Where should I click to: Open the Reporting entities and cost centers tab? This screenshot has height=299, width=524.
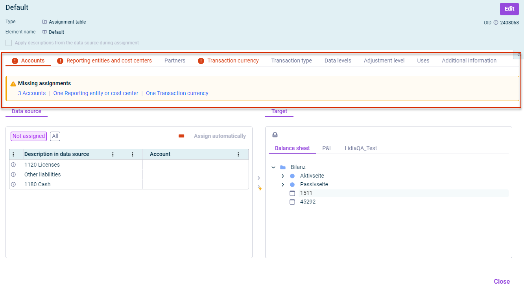click(x=105, y=61)
